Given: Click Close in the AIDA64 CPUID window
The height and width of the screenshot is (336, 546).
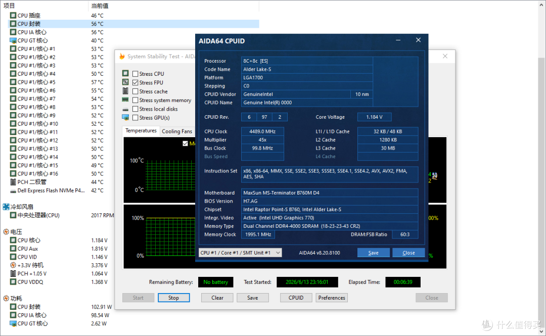Looking at the screenshot, I should click(408, 253).
